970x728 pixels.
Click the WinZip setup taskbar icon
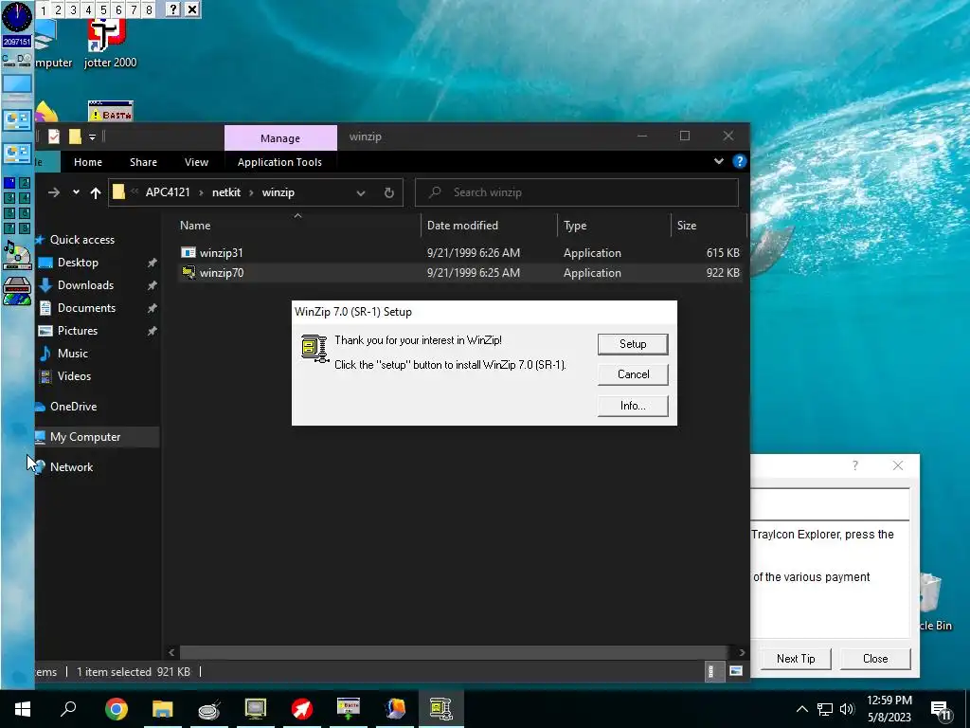[x=441, y=709]
